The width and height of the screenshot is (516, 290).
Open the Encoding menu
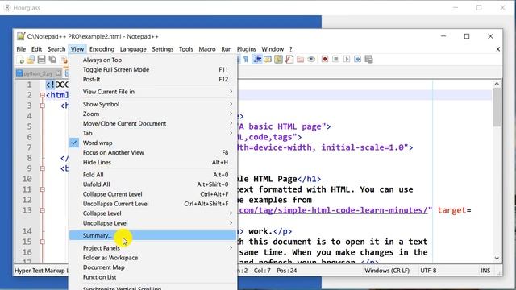click(102, 49)
